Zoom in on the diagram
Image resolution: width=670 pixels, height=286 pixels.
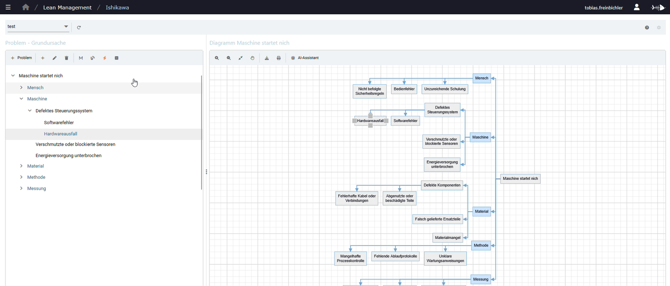pyautogui.click(x=217, y=58)
